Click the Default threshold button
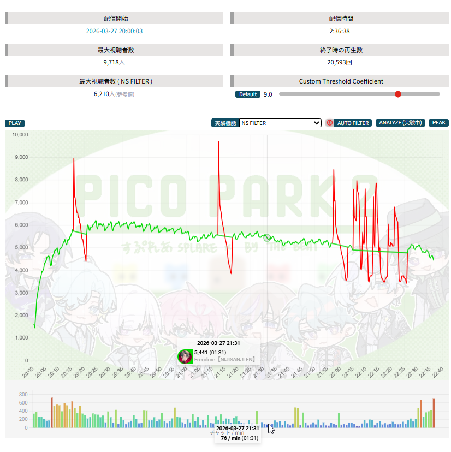 (x=248, y=94)
